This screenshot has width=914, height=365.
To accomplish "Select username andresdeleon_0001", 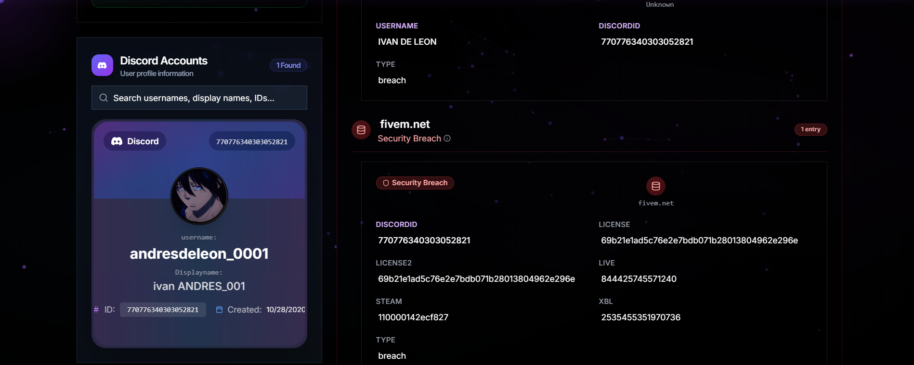I will click(x=199, y=253).
